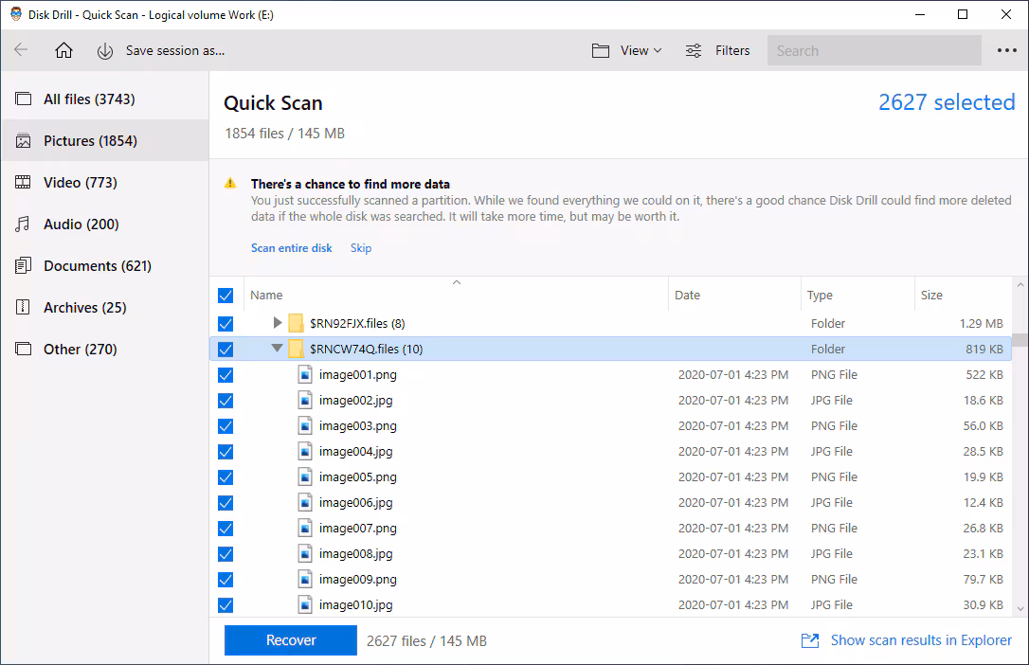Click Show scan results in Explorer
This screenshot has height=665, width=1029.
(921, 640)
